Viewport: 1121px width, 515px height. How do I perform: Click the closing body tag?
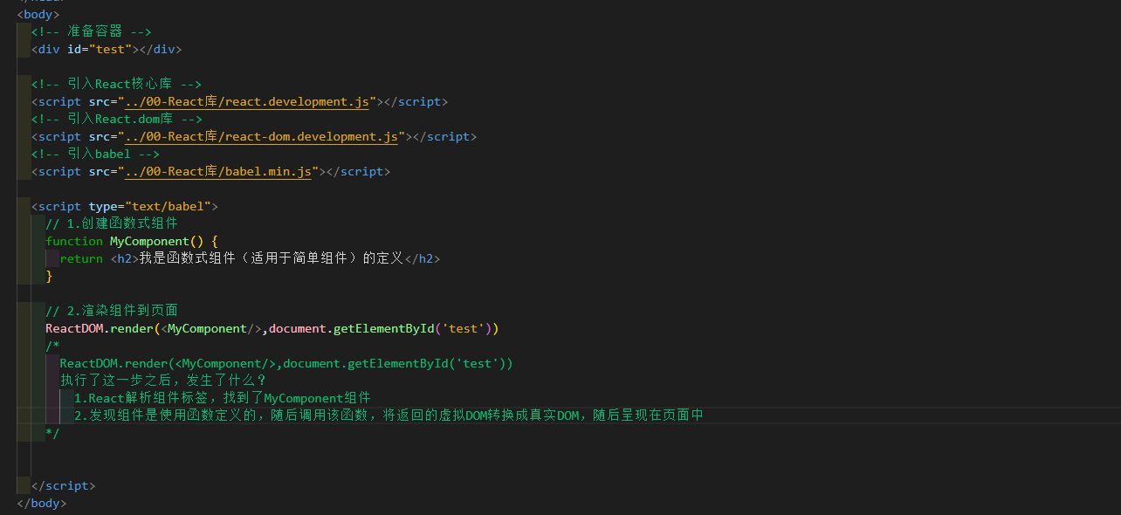(39, 503)
